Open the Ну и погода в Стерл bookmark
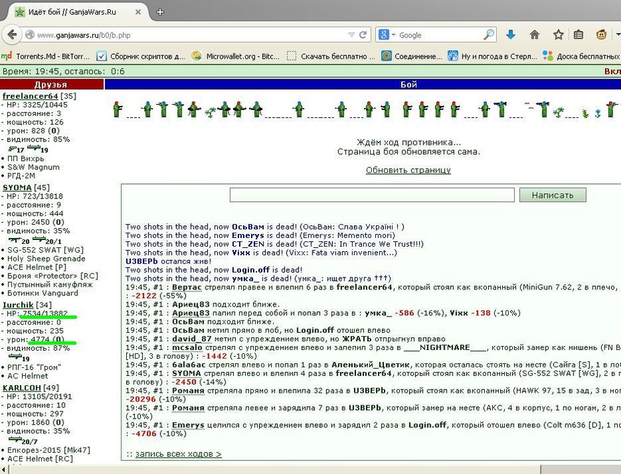 pos(492,56)
